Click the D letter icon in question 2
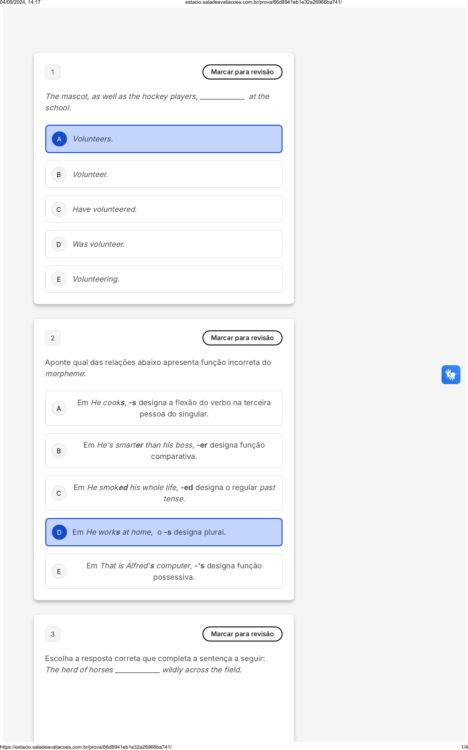 59,532
